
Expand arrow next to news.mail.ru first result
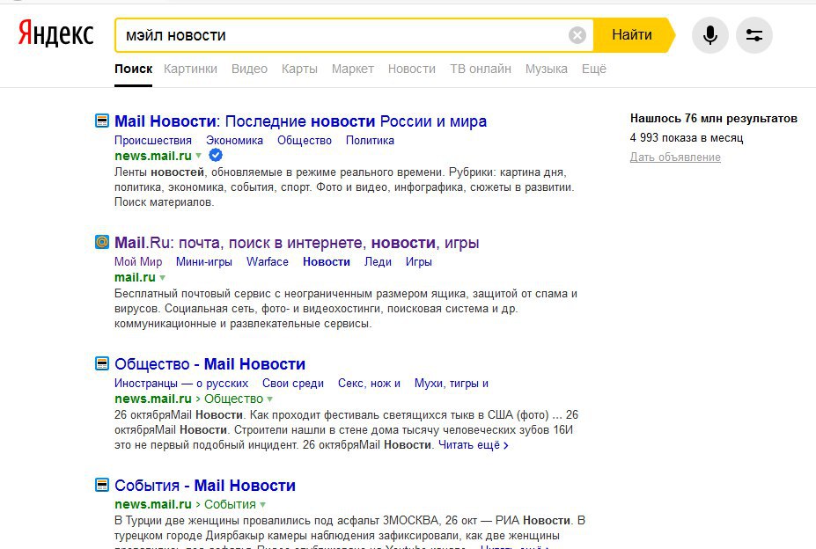click(198, 156)
